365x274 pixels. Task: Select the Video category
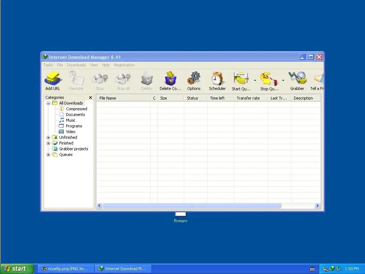pos(71,132)
